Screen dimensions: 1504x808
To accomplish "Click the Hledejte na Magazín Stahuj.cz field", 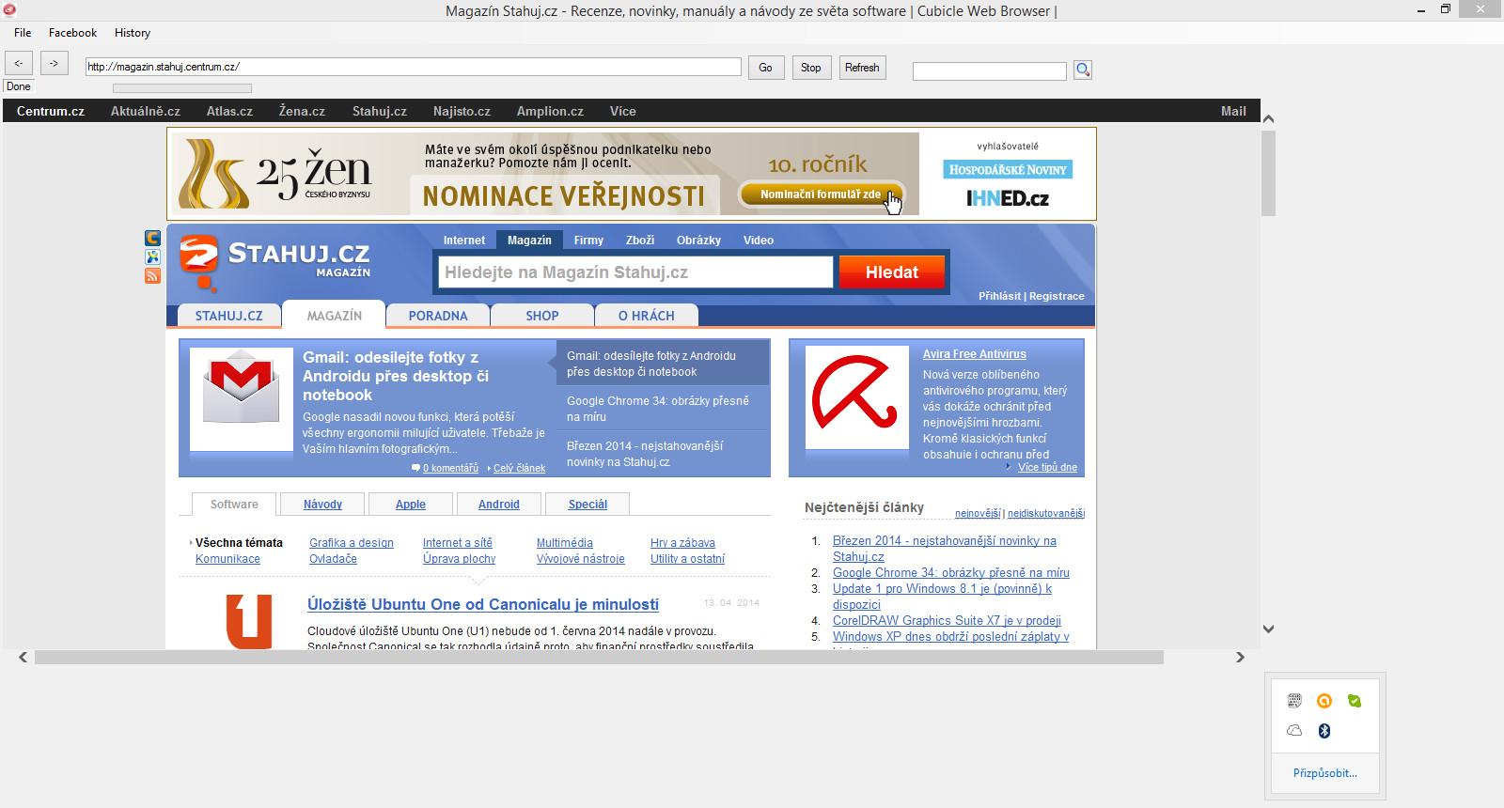I will (x=635, y=272).
